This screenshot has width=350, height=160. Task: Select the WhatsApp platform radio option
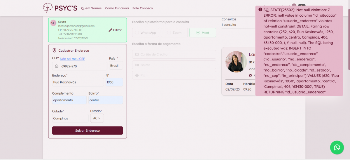point(146,33)
